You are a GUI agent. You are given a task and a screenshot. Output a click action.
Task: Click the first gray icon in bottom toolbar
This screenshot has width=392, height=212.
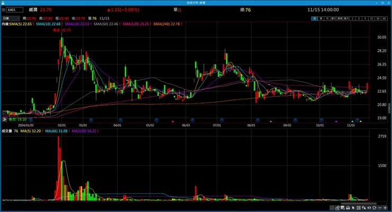pyautogui.click(x=332, y=208)
